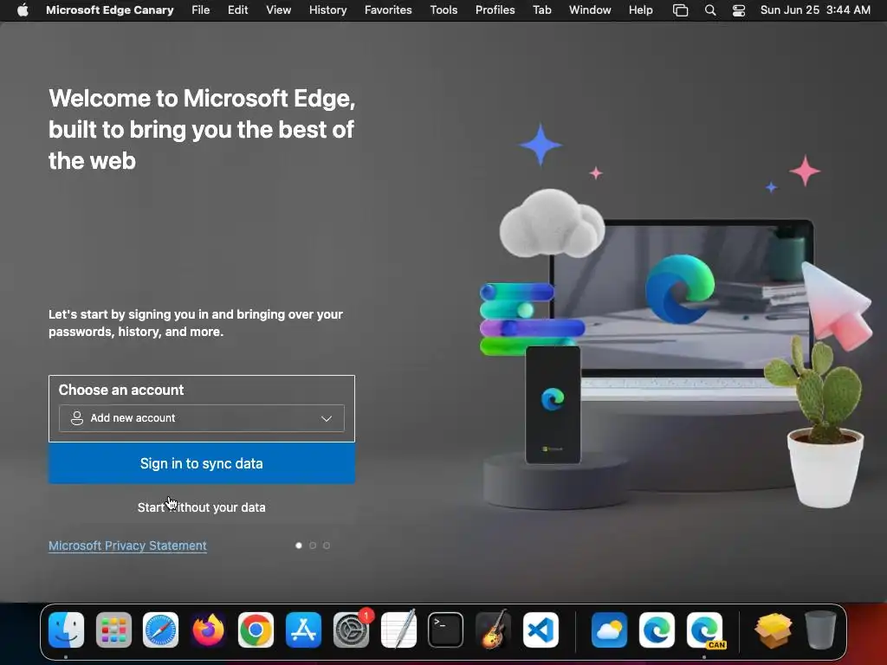Click the Welcome to Microsoft Edge heading
887x665 pixels.
202,130
